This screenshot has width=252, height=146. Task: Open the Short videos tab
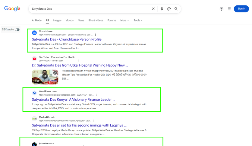click(x=96, y=21)
